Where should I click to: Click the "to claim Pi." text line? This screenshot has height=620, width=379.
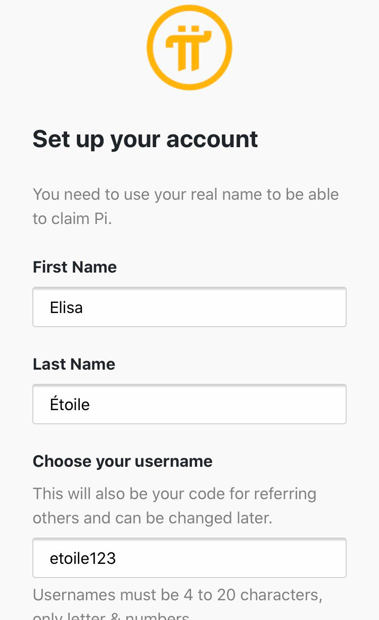click(72, 218)
